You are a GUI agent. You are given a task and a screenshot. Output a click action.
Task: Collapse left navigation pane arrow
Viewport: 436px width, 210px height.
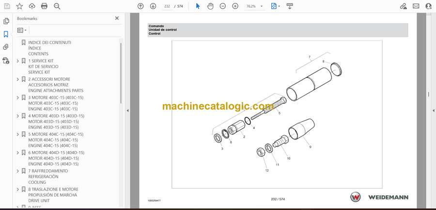click(127, 111)
